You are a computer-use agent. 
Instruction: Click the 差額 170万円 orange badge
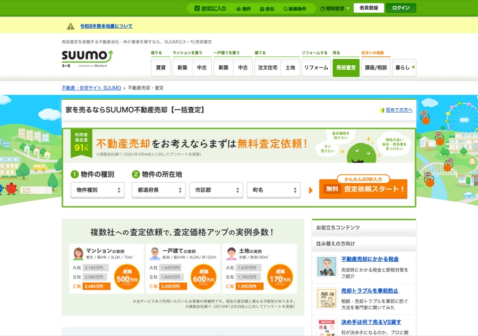coord(280,277)
